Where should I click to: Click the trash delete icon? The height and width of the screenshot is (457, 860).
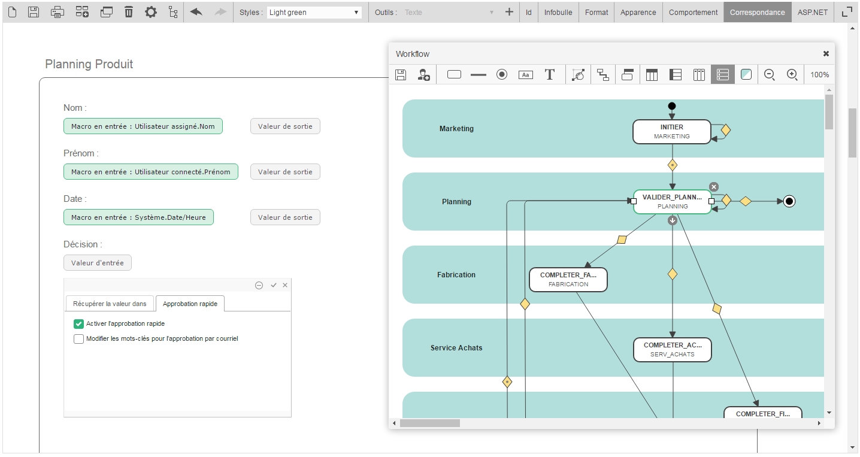click(x=129, y=12)
